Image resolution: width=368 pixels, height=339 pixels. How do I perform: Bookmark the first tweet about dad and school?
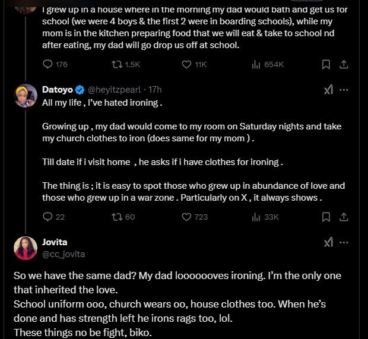pos(326,64)
